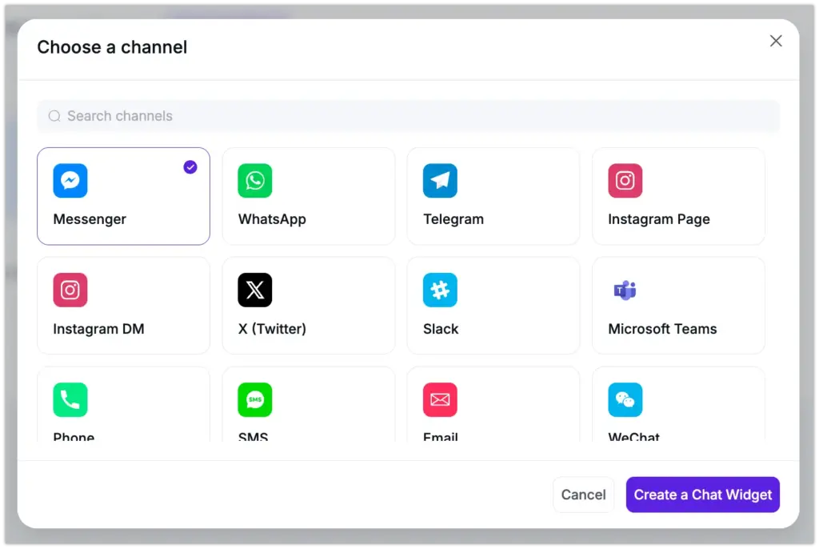Click the Instagram Page icon

pyautogui.click(x=625, y=180)
